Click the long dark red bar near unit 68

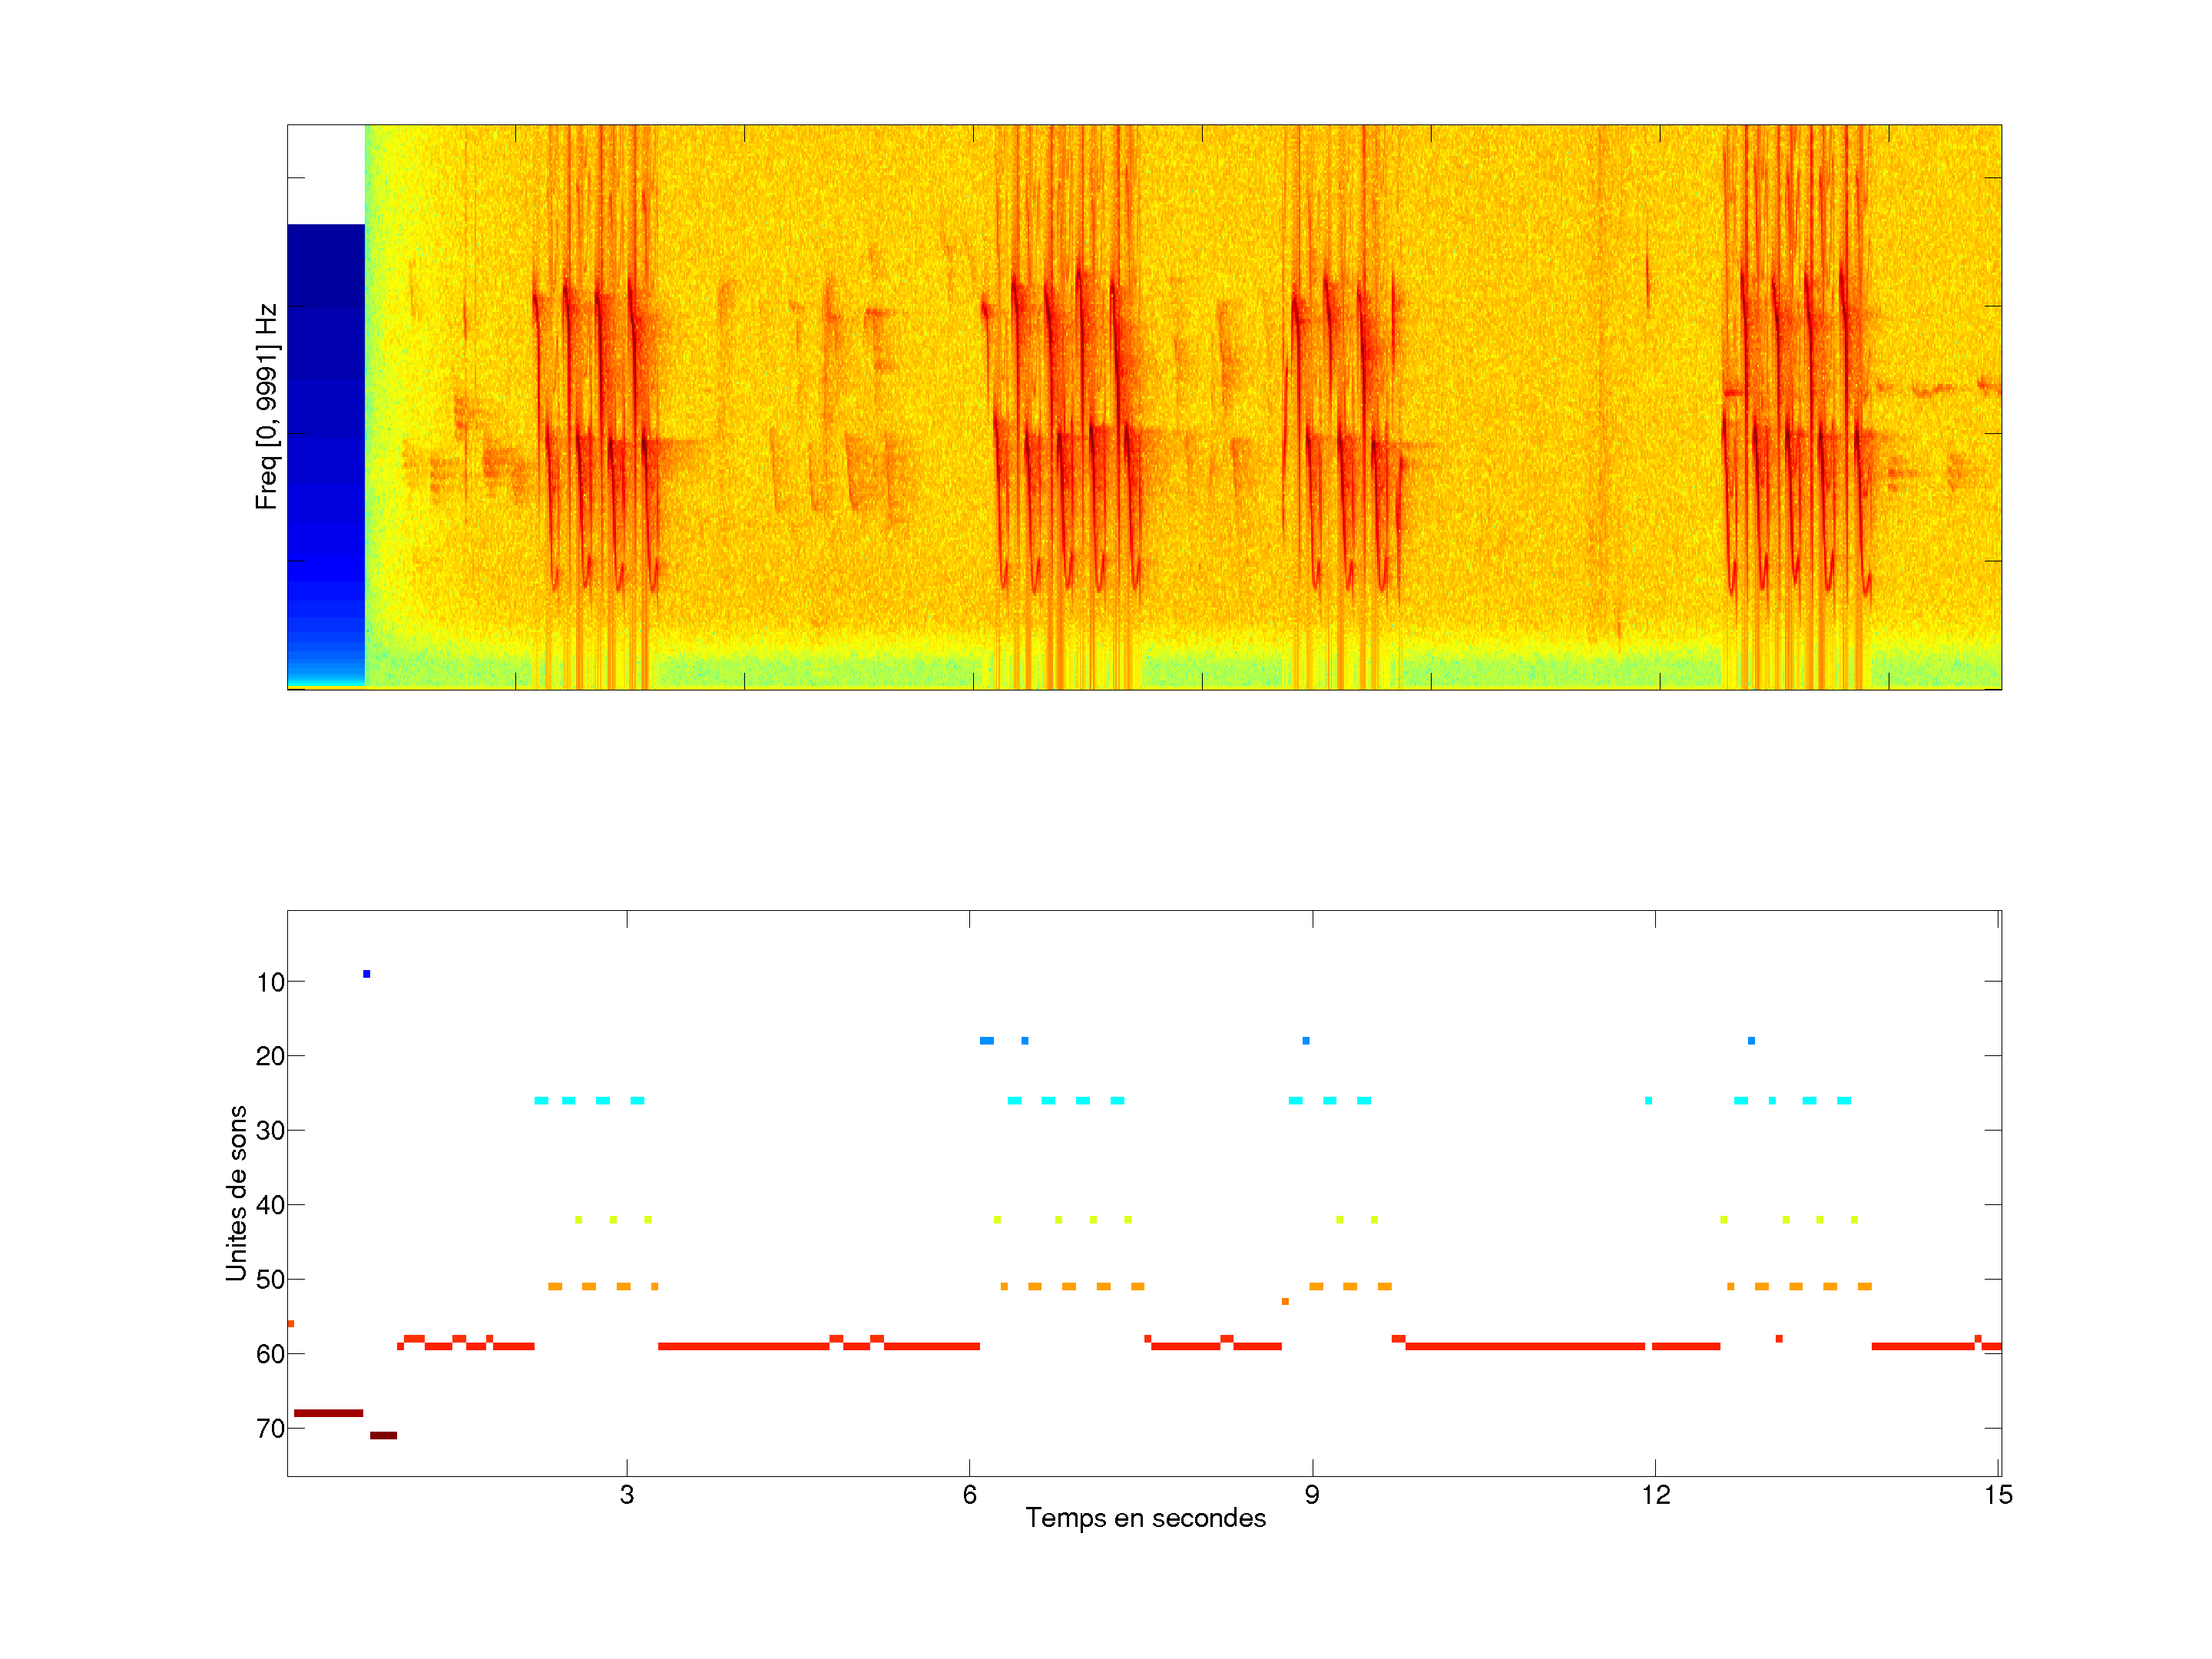point(328,1413)
